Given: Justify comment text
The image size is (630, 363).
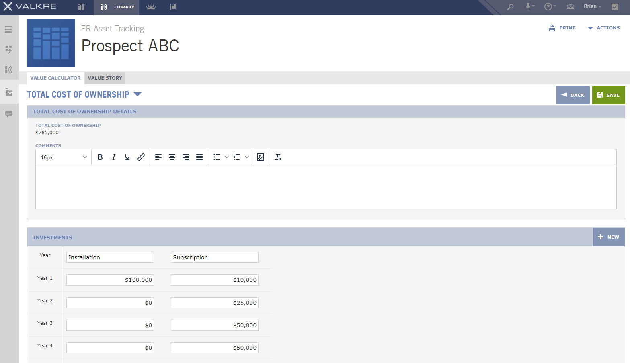Looking at the screenshot, I should (x=199, y=157).
